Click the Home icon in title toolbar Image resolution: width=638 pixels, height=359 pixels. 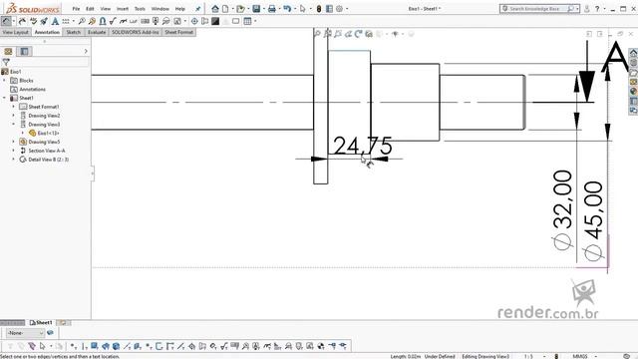pos(215,9)
